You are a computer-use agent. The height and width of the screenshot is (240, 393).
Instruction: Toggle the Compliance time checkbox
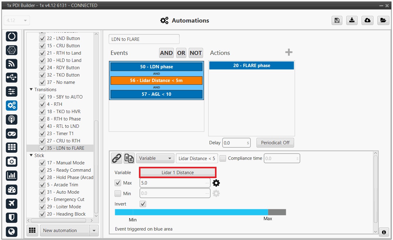click(223, 158)
